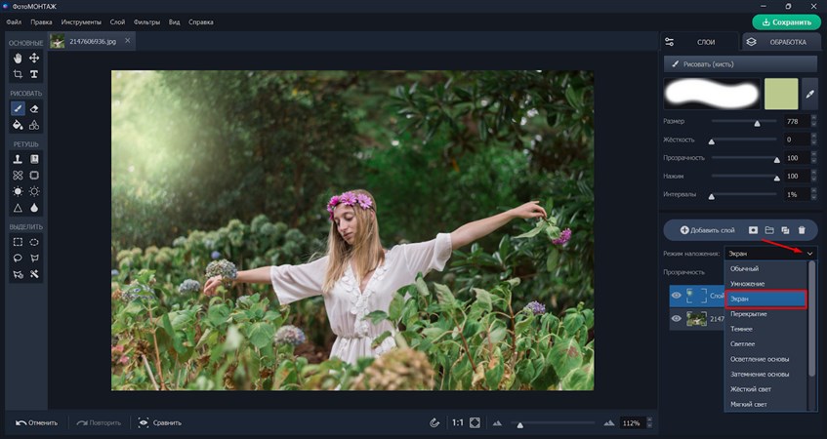This screenshot has width=827, height=439.
Task: Pick the Eraser tool
Action: [34, 109]
